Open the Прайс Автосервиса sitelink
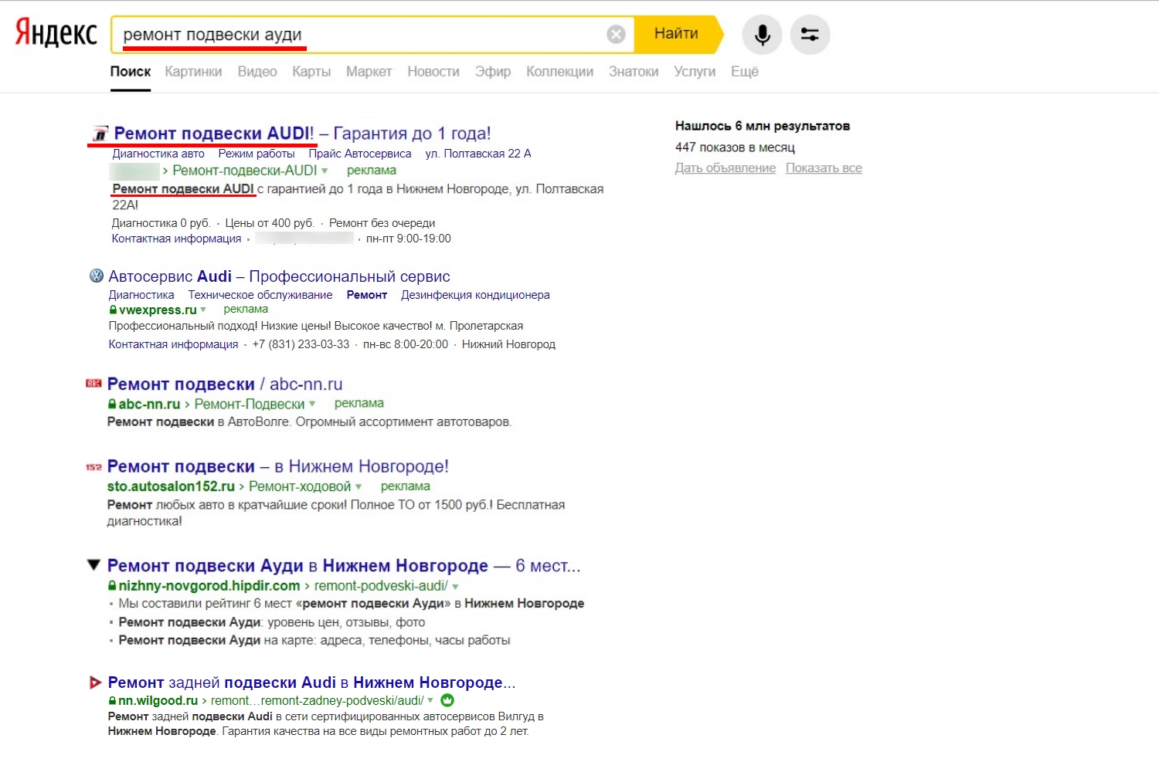1159x772 pixels. (x=360, y=154)
